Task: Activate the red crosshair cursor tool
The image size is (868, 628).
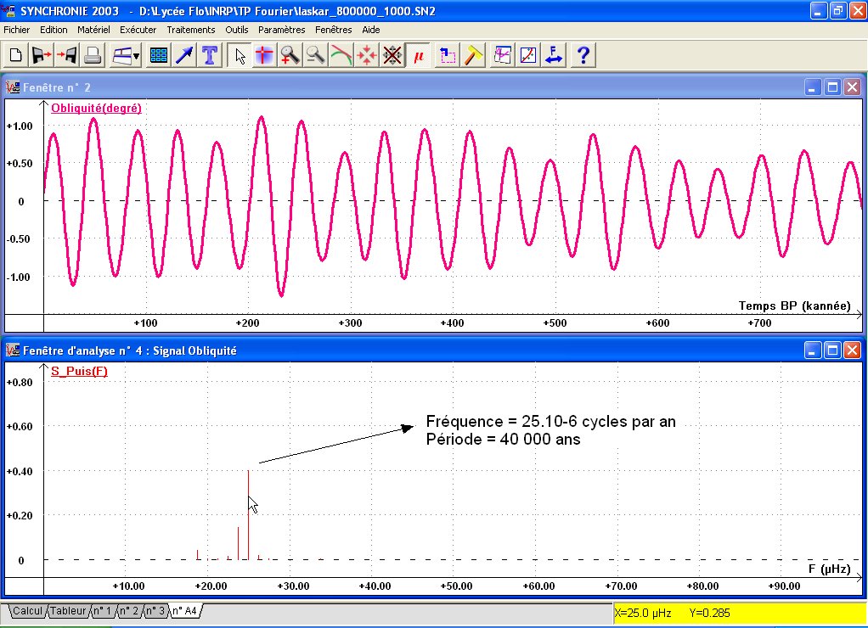Action: (265, 56)
